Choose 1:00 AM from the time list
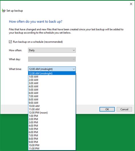Image resolution: width=135 pixels, height=151 pixels. 52,77
